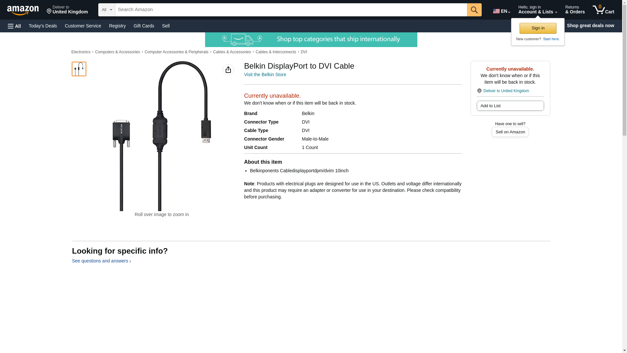Viewport: 627px width, 353px height.
Task: Click the yellow Sign in button
Action: 538,28
